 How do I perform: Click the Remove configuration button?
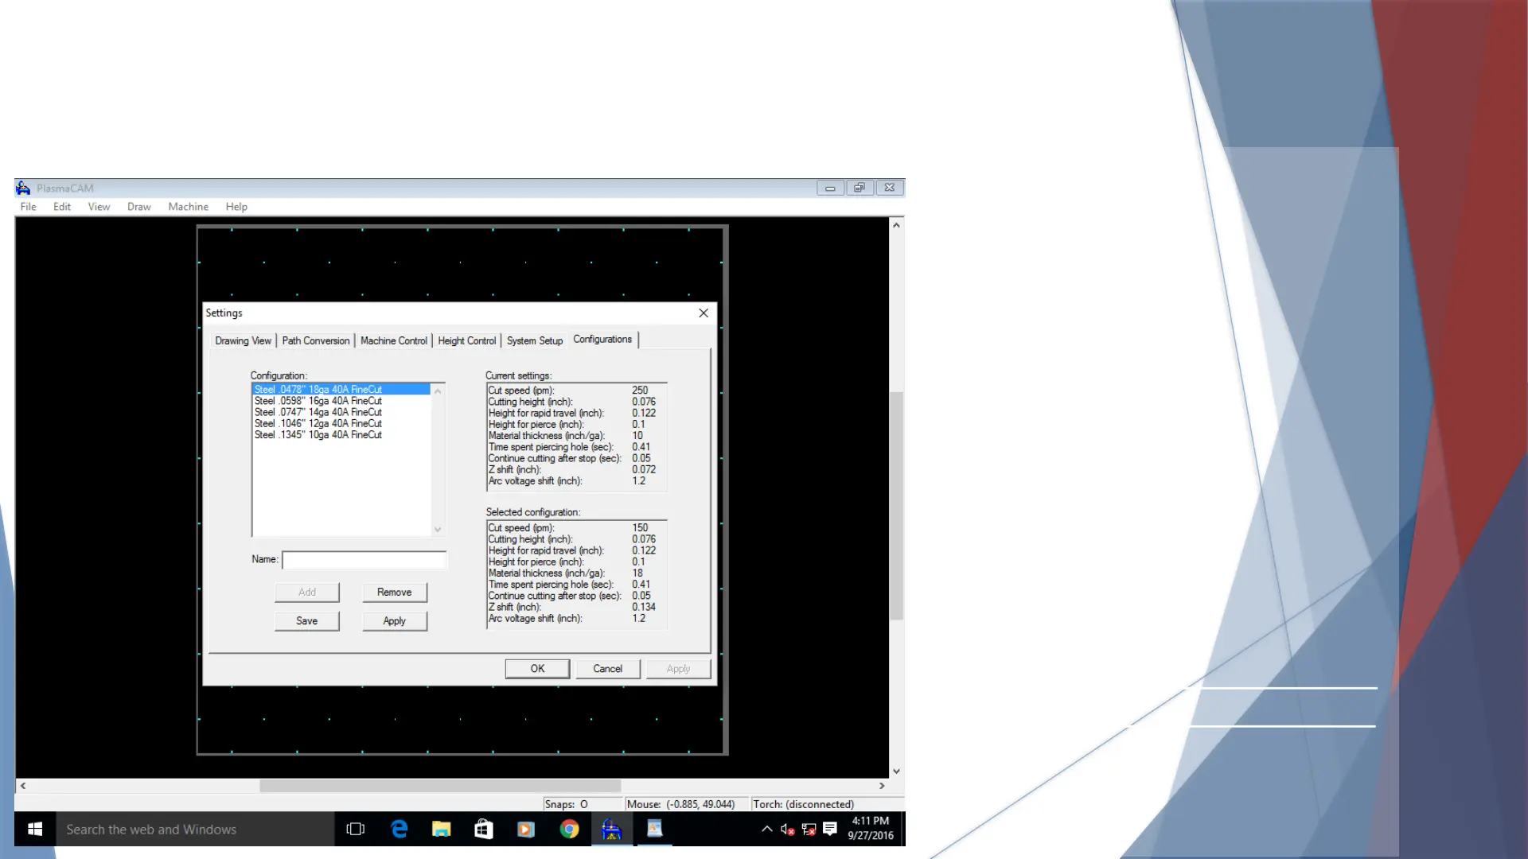click(x=394, y=592)
